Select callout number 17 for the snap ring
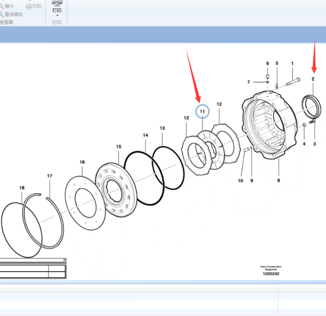 click(50, 176)
